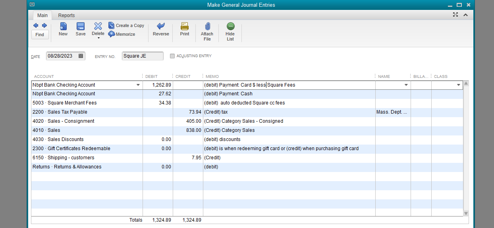Click the Entry No. field with Square JE
Viewport: 494px width, 228px height.
pyautogui.click(x=143, y=56)
